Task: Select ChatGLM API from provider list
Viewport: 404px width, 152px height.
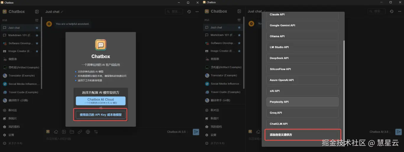Action: [x=302, y=124]
